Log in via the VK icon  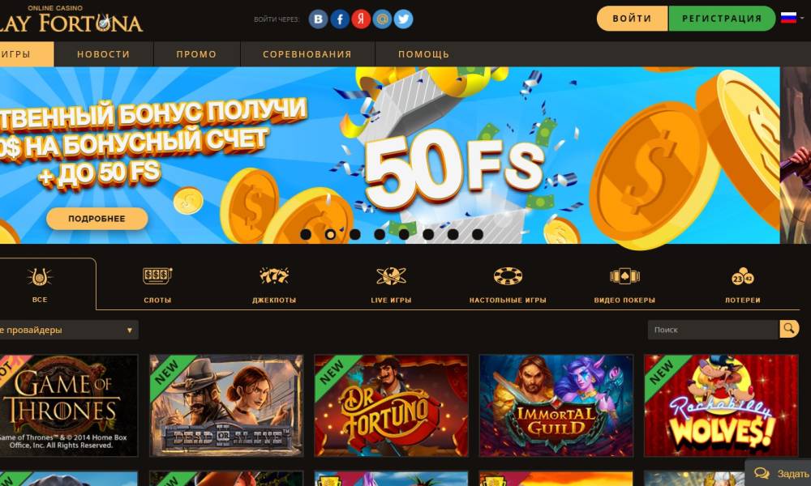318,19
